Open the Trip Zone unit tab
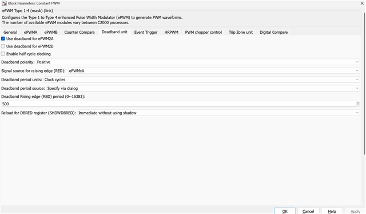This screenshot has width=366, height=214. pyautogui.click(x=241, y=32)
